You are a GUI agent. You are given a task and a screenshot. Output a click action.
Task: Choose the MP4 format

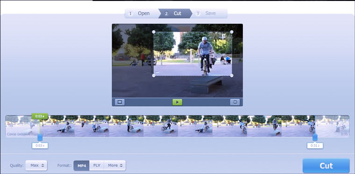82,166
